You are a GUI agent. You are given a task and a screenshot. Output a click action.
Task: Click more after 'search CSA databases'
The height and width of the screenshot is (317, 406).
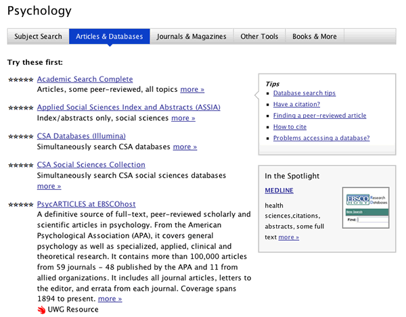tap(185, 147)
